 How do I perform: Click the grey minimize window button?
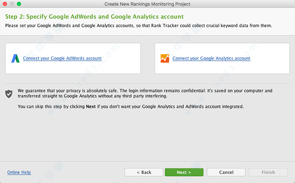[12, 4]
